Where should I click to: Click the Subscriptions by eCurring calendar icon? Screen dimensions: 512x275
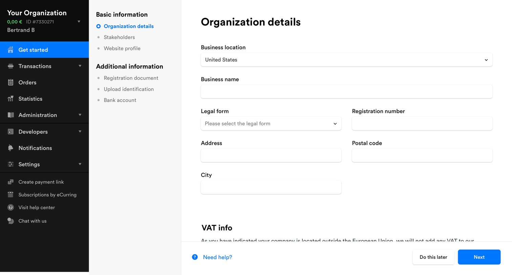[x=10, y=195]
